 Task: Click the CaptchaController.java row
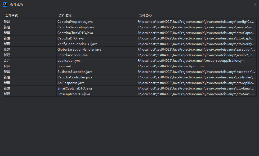[x=75, y=77]
